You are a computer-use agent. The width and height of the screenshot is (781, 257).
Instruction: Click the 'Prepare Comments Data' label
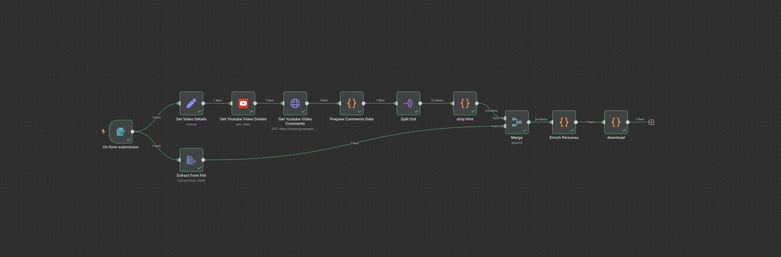(352, 119)
